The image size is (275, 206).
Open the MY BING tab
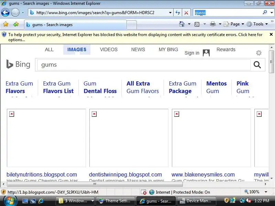click(168, 49)
